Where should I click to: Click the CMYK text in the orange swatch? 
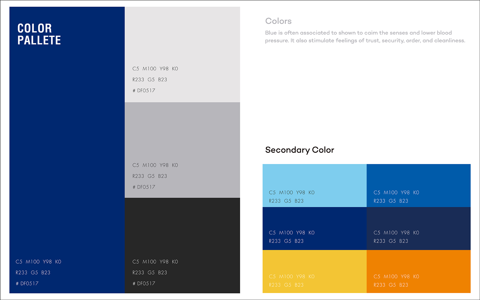(396, 277)
